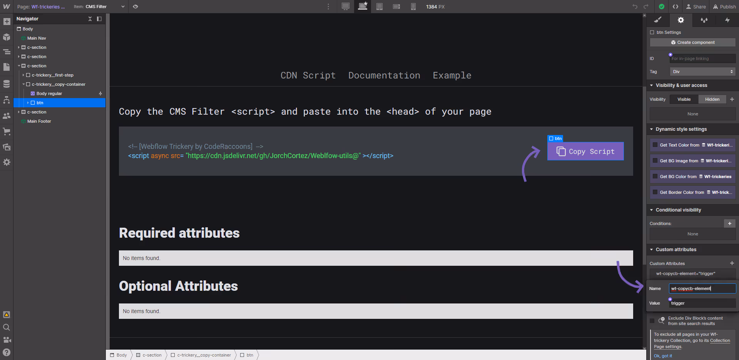
Task: Select the Example tab on canvas
Action: 452,75
